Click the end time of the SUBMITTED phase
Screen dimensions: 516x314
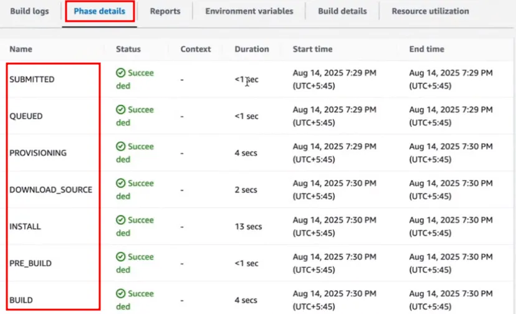click(451, 79)
